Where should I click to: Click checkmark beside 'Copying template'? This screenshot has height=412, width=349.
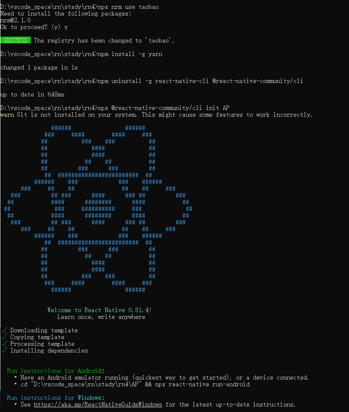(4, 337)
